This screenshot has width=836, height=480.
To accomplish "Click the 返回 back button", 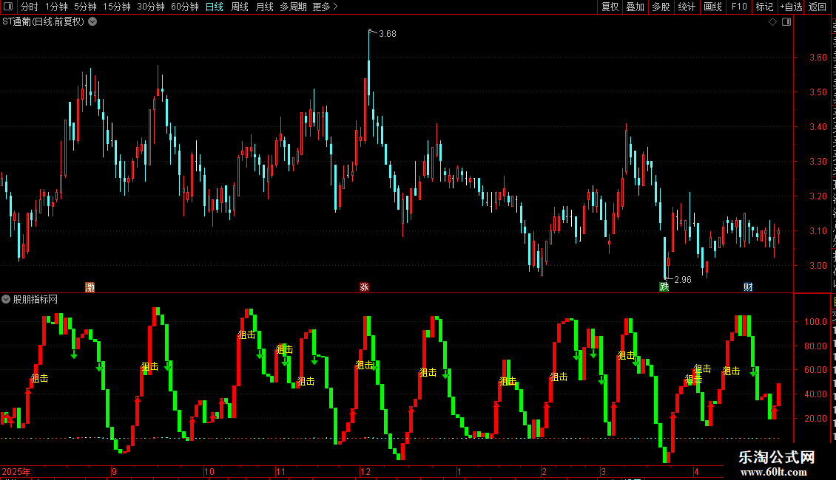I will pyautogui.click(x=818, y=7).
